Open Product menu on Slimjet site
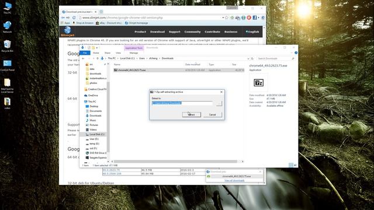Screen dimensions: 374x210 tap(140, 32)
